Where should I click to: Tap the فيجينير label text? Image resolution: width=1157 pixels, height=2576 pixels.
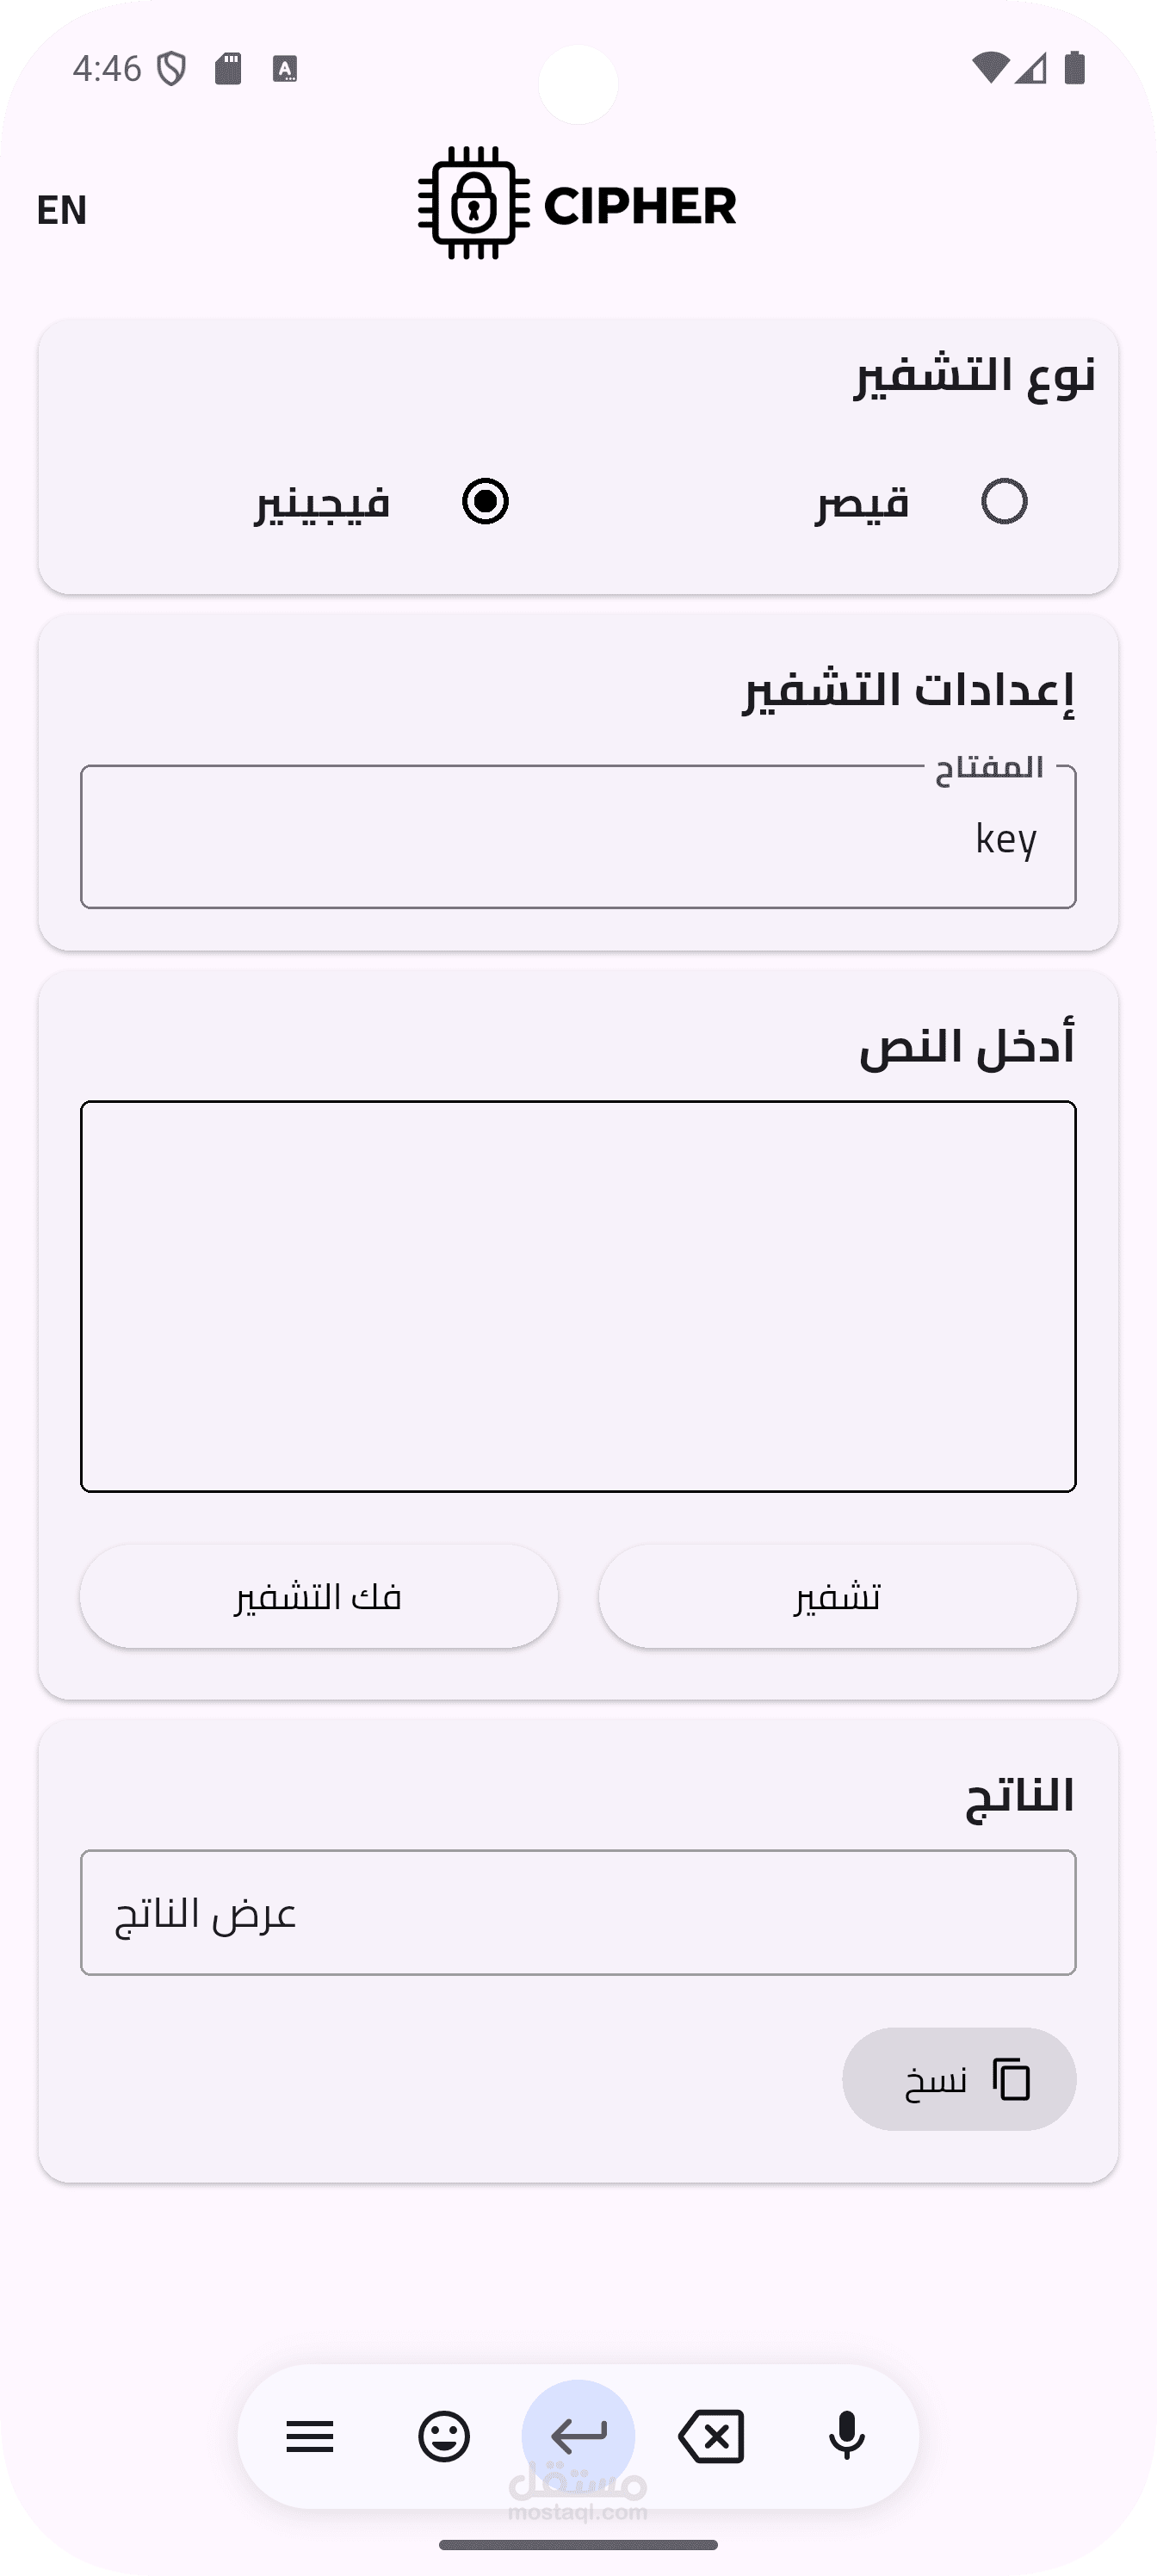click(x=321, y=503)
